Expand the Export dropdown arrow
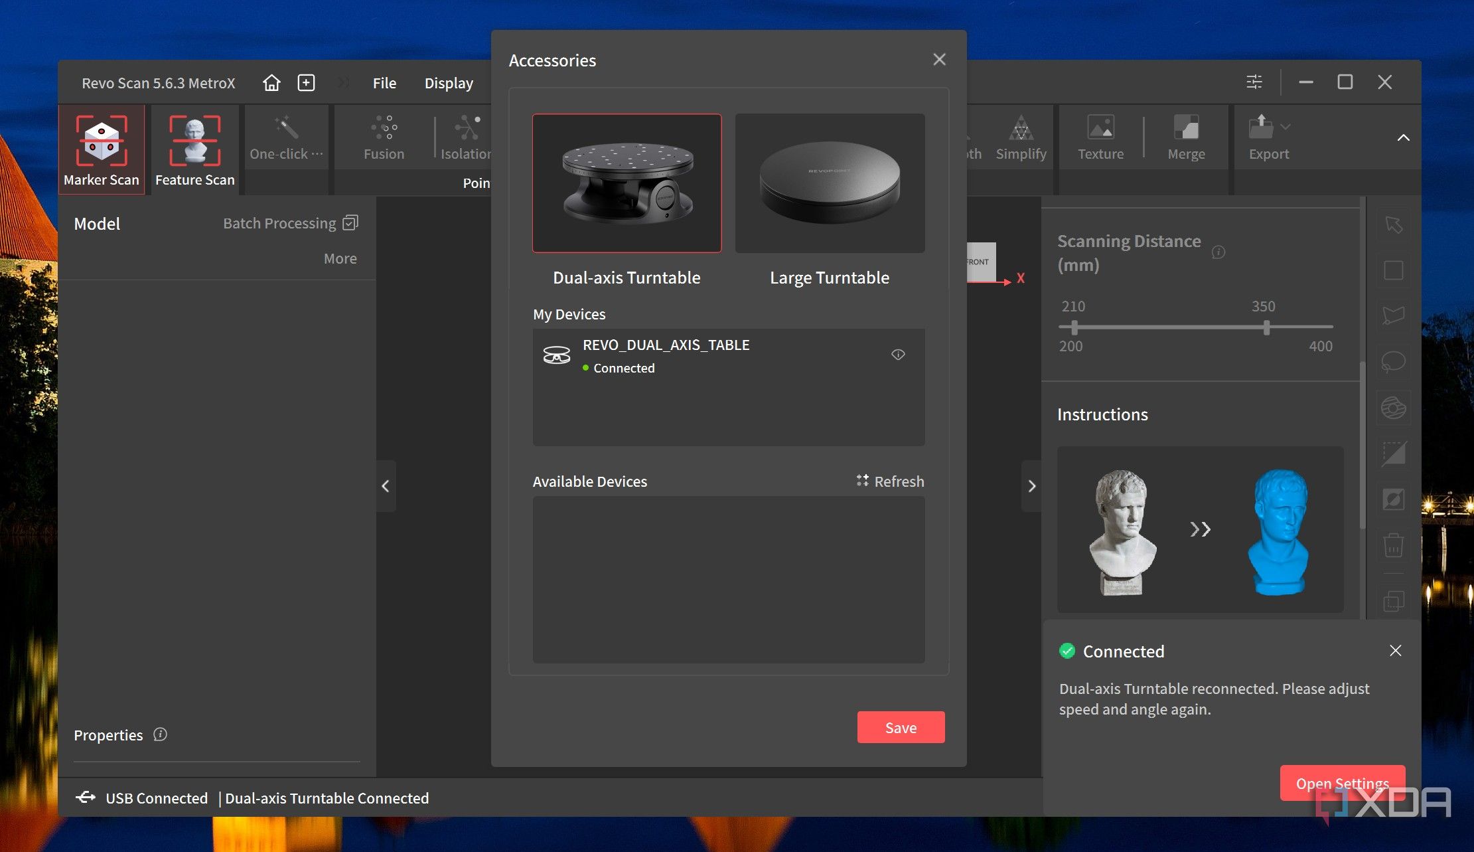Screen dimensions: 1474x852 [x=1286, y=126]
